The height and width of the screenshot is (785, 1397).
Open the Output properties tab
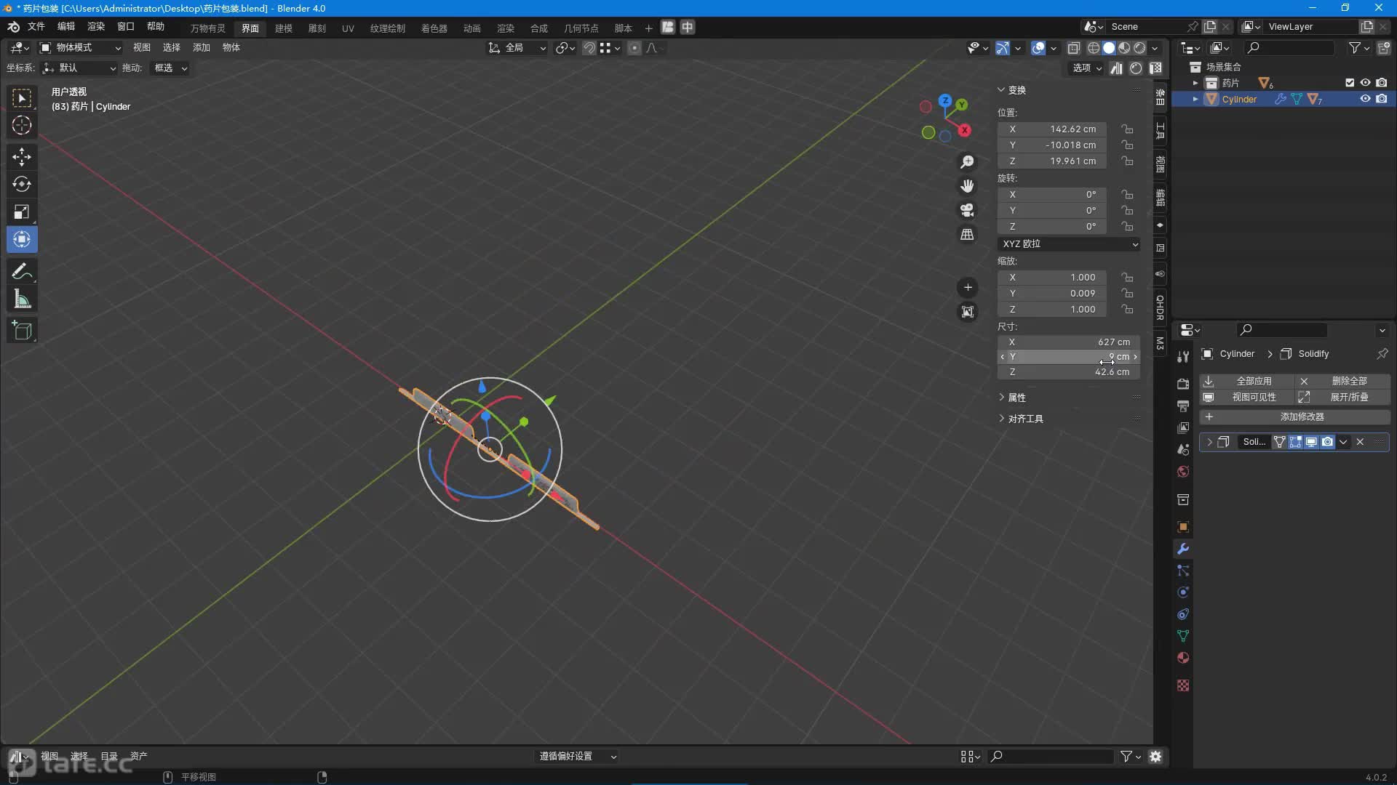(1183, 406)
